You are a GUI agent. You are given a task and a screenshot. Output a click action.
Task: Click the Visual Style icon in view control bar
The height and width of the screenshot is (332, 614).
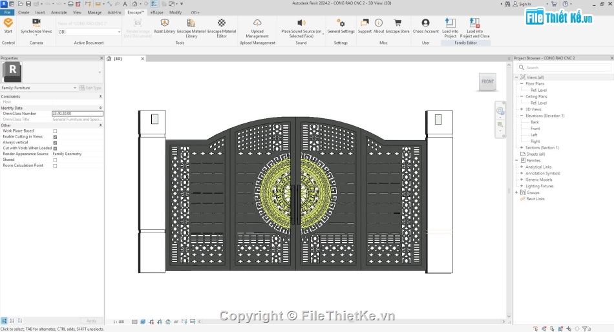coord(143,322)
